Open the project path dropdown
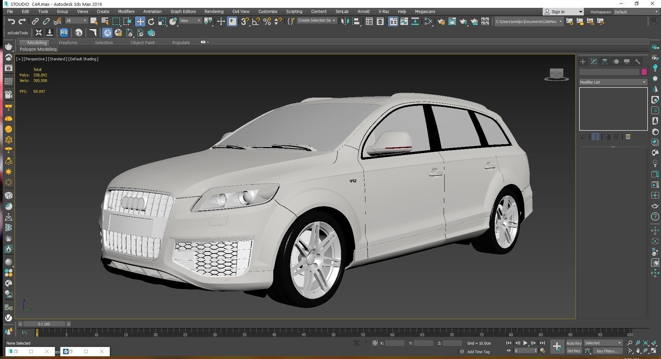 pyautogui.click(x=529, y=22)
